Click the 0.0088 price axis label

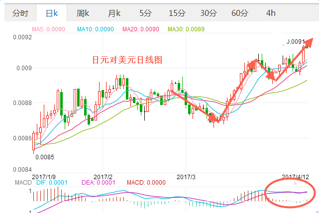(x=22, y=103)
